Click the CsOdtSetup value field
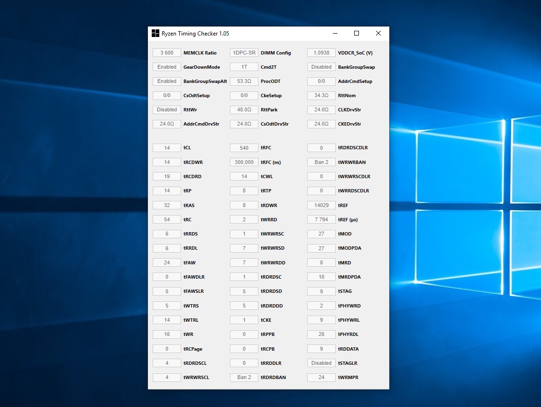Viewport: 541px width, 407px height. (167, 95)
